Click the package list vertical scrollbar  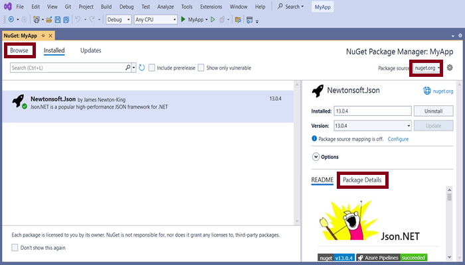(x=297, y=153)
